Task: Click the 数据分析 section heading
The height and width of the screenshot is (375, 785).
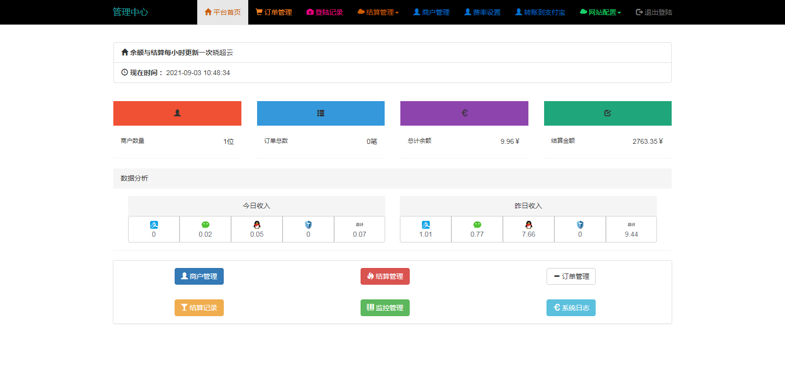Action: 134,178
